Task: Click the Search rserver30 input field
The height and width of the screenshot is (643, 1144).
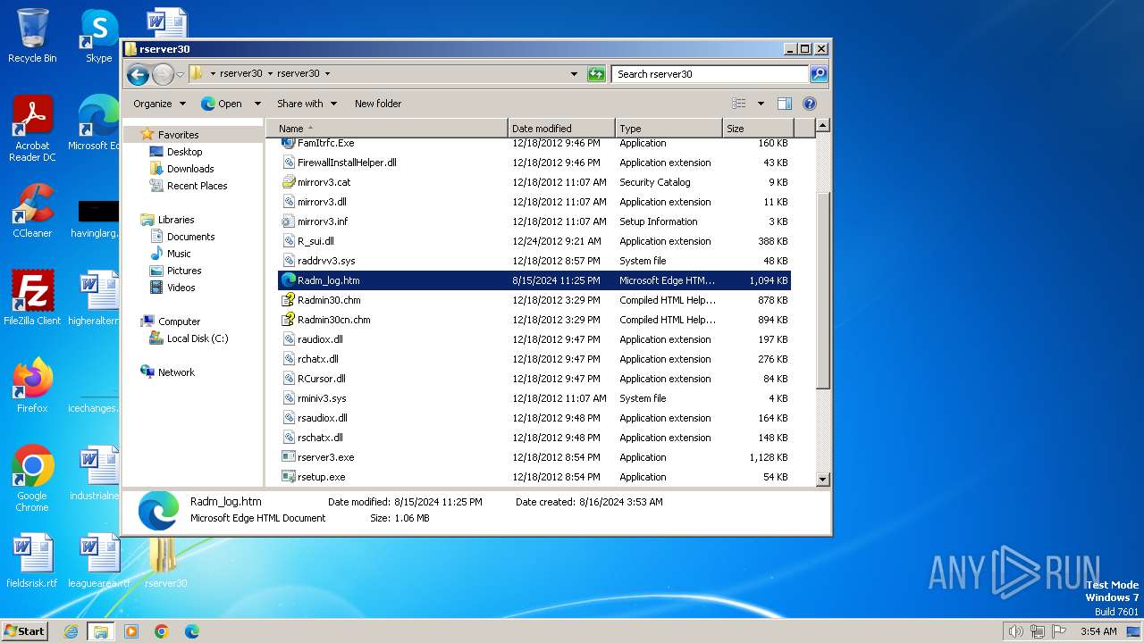Action: [711, 74]
